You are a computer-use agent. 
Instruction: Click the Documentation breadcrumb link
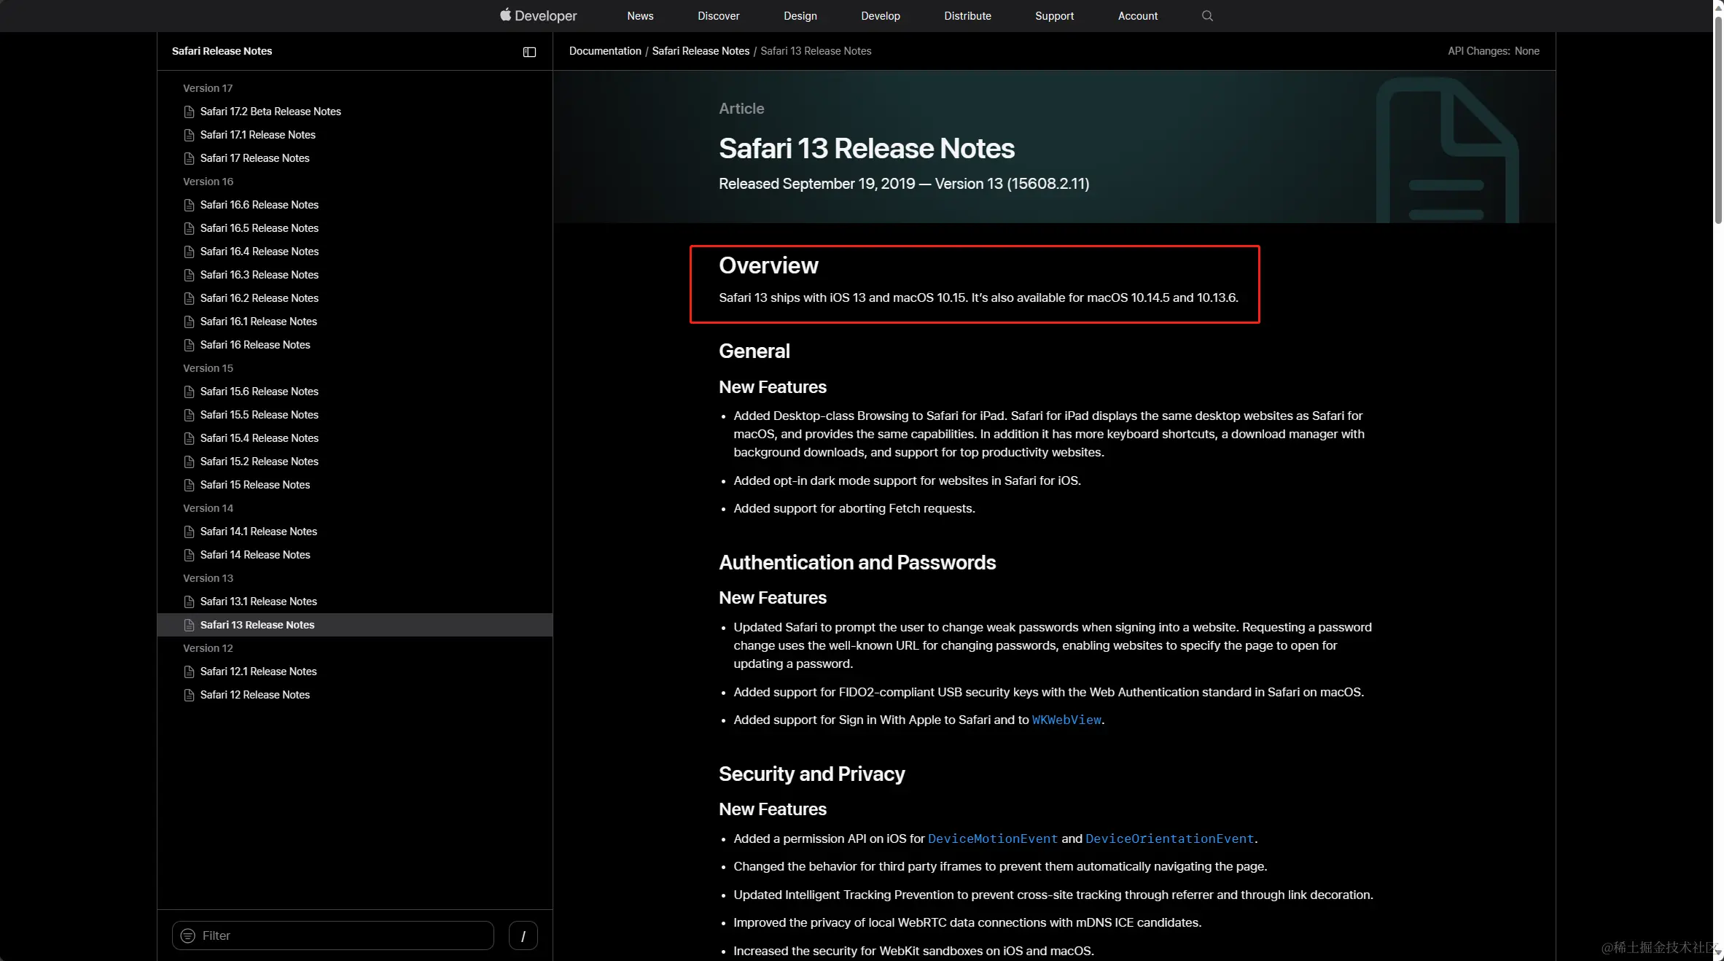[x=604, y=51]
